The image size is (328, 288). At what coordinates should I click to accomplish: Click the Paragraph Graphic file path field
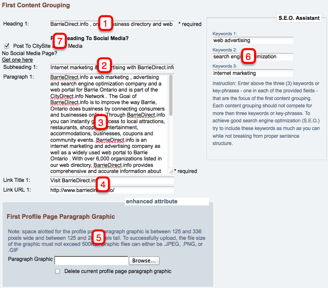92,260
